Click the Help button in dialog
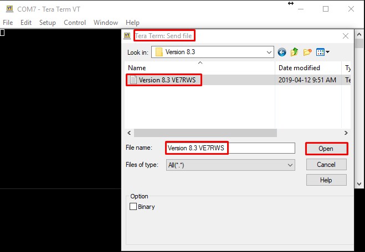The width and height of the screenshot is (365, 252). (x=326, y=180)
